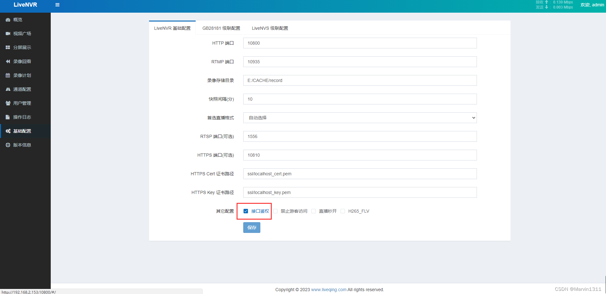Click the 录像存储目录 input field
Viewport: 606px width, 294px height.
pos(360,80)
